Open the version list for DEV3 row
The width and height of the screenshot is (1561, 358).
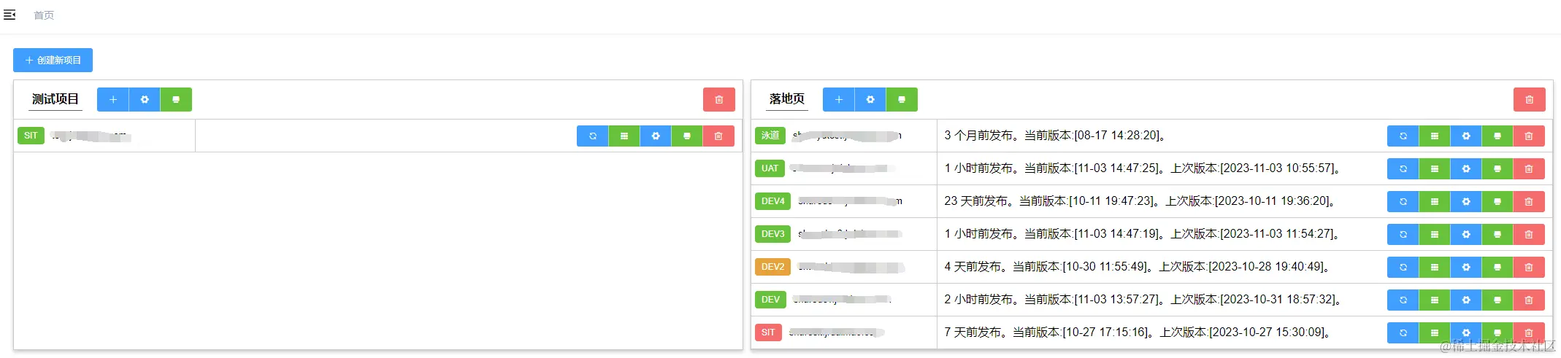click(x=1435, y=235)
